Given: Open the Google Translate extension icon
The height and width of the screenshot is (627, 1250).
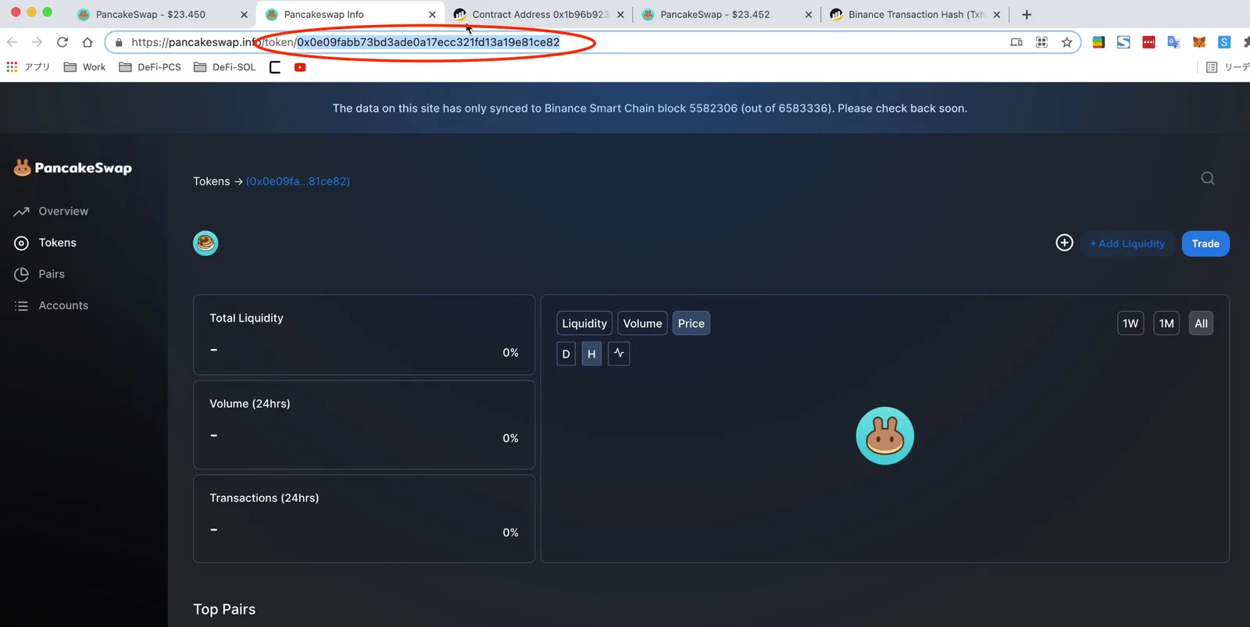Looking at the screenshot, I should 1173,42.
